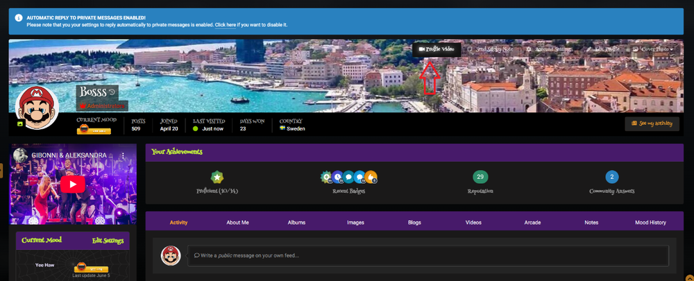This screenshot has height=281, width=694.
Task: Click the profile photo upload icon
Action: pos(20,124)
